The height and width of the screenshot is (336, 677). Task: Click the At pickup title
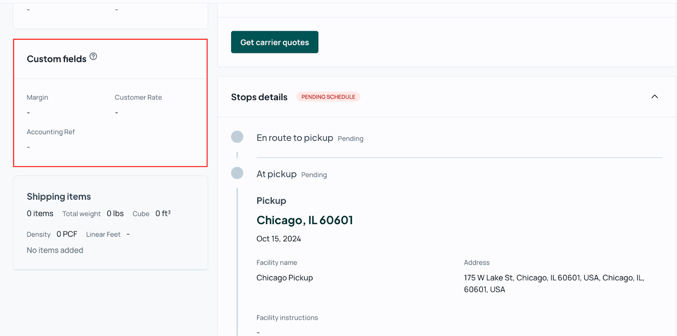point(277,174)
